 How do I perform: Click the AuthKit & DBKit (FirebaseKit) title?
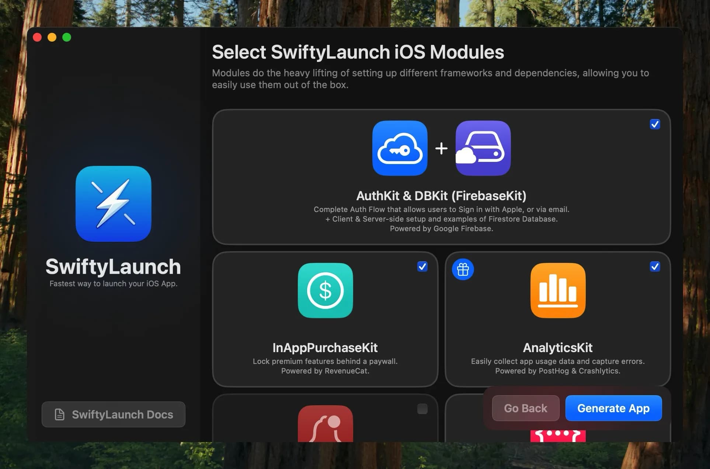click(x=442, y=196)
